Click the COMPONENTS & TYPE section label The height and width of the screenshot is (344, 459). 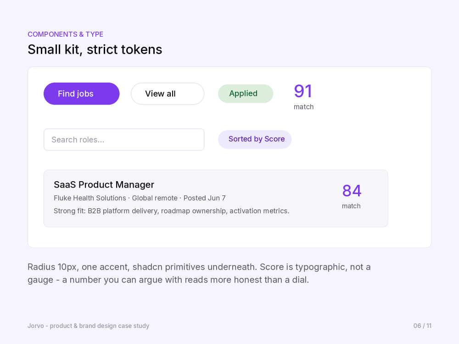click(65, 34)
